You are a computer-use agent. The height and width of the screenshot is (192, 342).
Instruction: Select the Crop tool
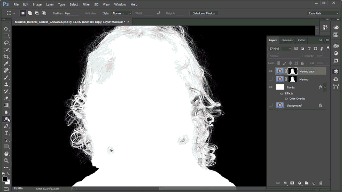click(x=6, y=57)
